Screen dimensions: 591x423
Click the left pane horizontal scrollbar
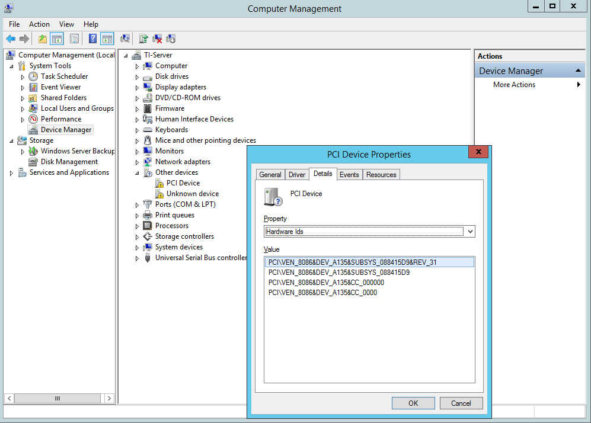click(57, 398)
